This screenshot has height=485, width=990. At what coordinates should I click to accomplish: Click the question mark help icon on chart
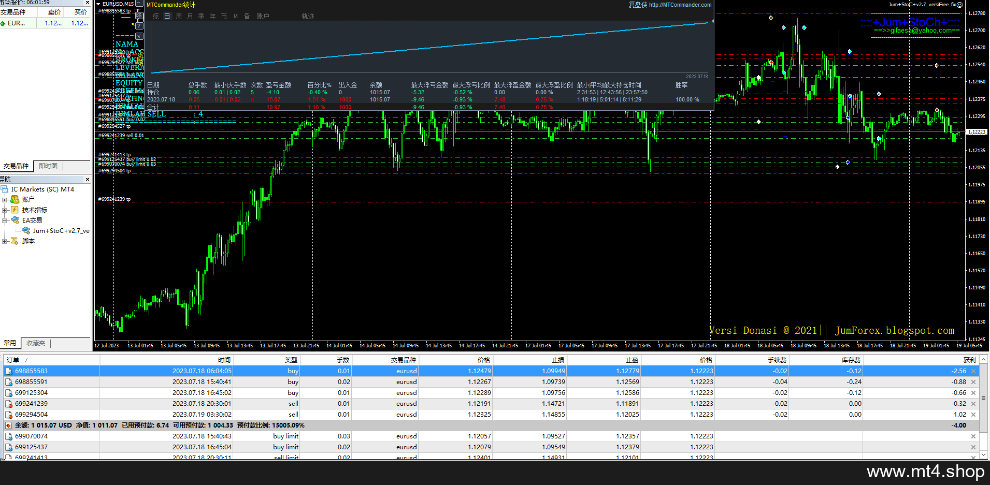139,26
